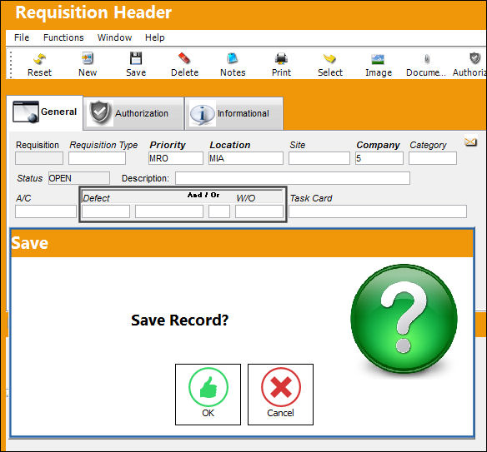The height and width of the screenshot is (452, 487).
Task: Switch to the Informational tab
Action: (233, 113)
